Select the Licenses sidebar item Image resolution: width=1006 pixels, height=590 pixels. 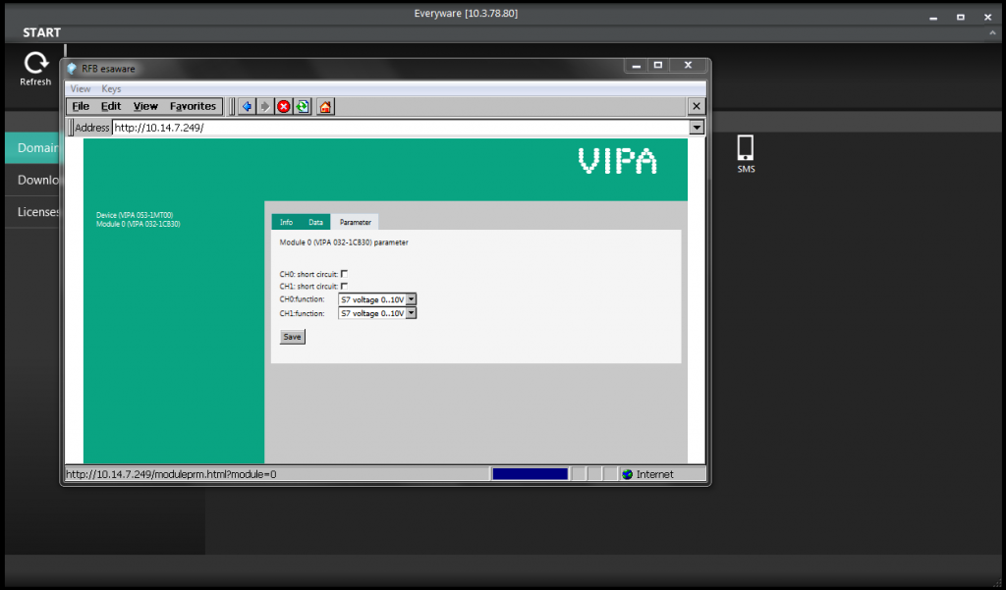click(32, 212)
